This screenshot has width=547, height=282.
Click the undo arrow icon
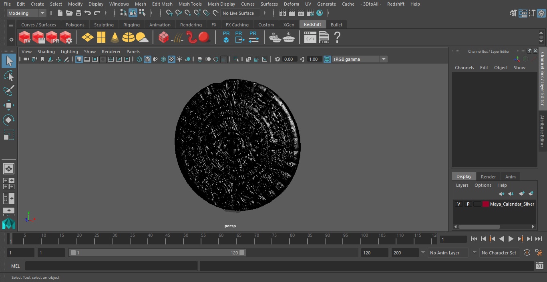click(88, 13)
